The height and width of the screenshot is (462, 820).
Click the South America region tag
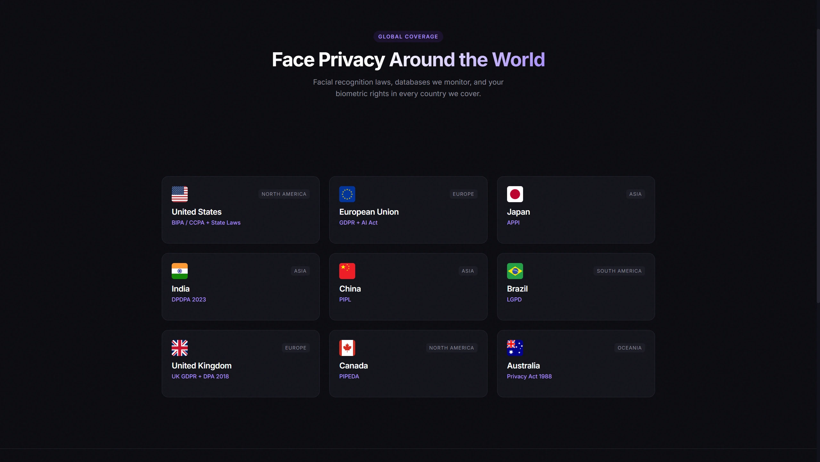pos(619,271)
